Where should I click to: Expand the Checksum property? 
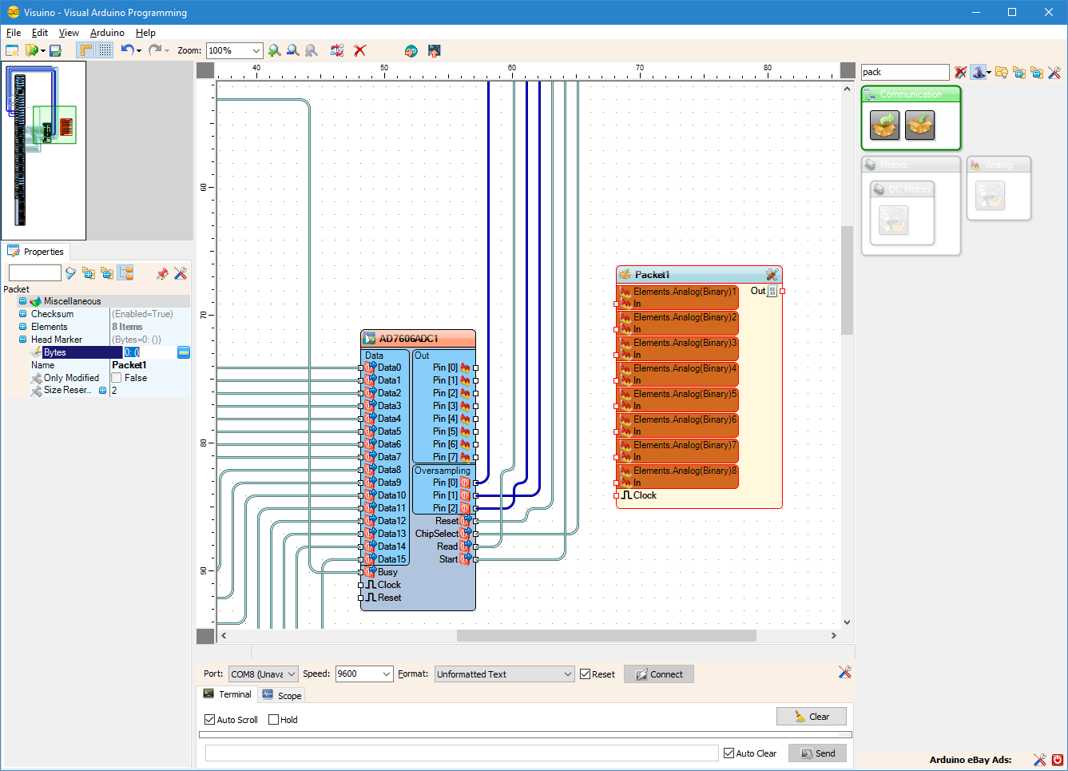(x=22, y=314)
